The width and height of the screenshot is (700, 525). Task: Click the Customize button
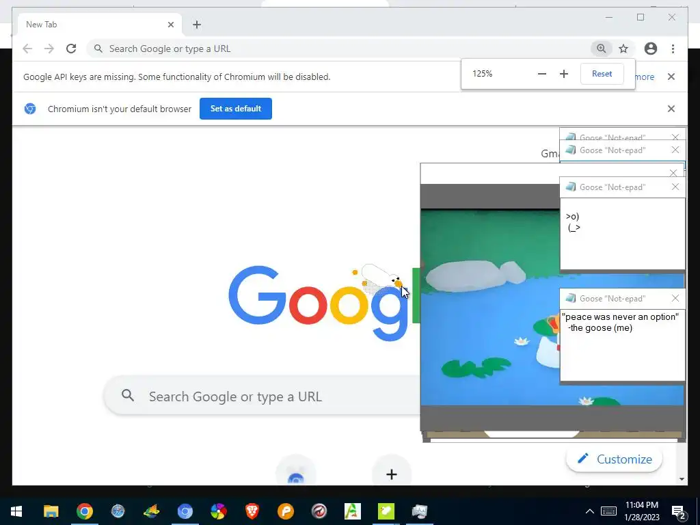click(x=615, y=459)
